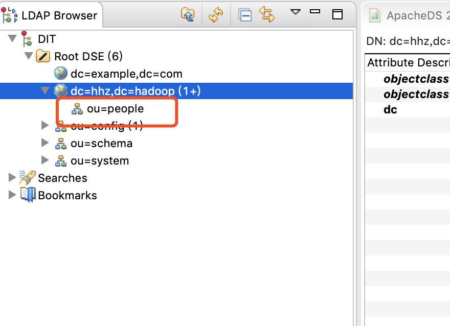This screenshot has width=450, height=326.
Task: Collapse the dc=hhz,dc=hadoop entry
Action: [x=44, y=90]
